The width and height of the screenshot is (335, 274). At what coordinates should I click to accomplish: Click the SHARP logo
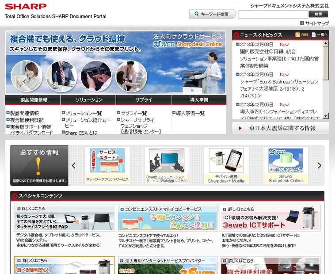pyautogui.click(x=26, y=7)
